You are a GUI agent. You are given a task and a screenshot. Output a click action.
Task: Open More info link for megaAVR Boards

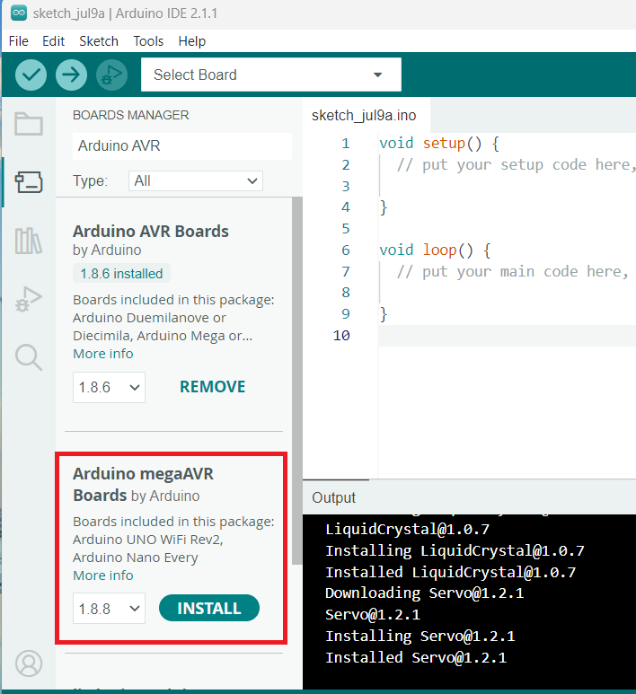[x=102, y=575]
